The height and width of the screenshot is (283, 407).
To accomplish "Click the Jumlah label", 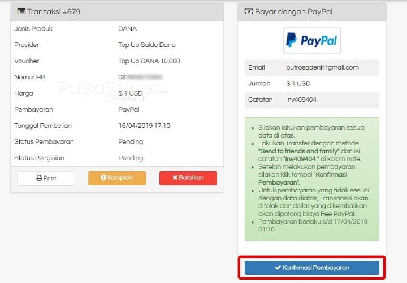I will [259, 84].
